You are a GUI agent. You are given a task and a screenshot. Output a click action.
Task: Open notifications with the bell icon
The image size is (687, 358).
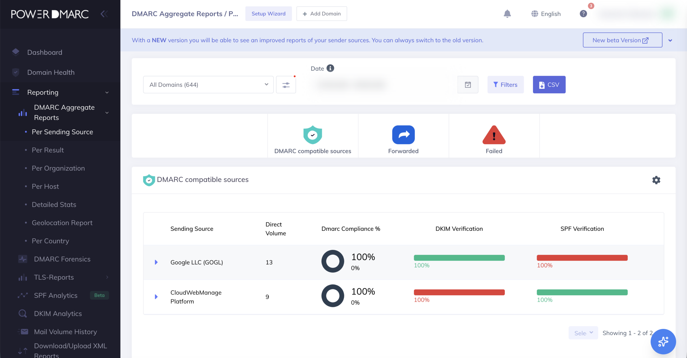tap(507, 14)
